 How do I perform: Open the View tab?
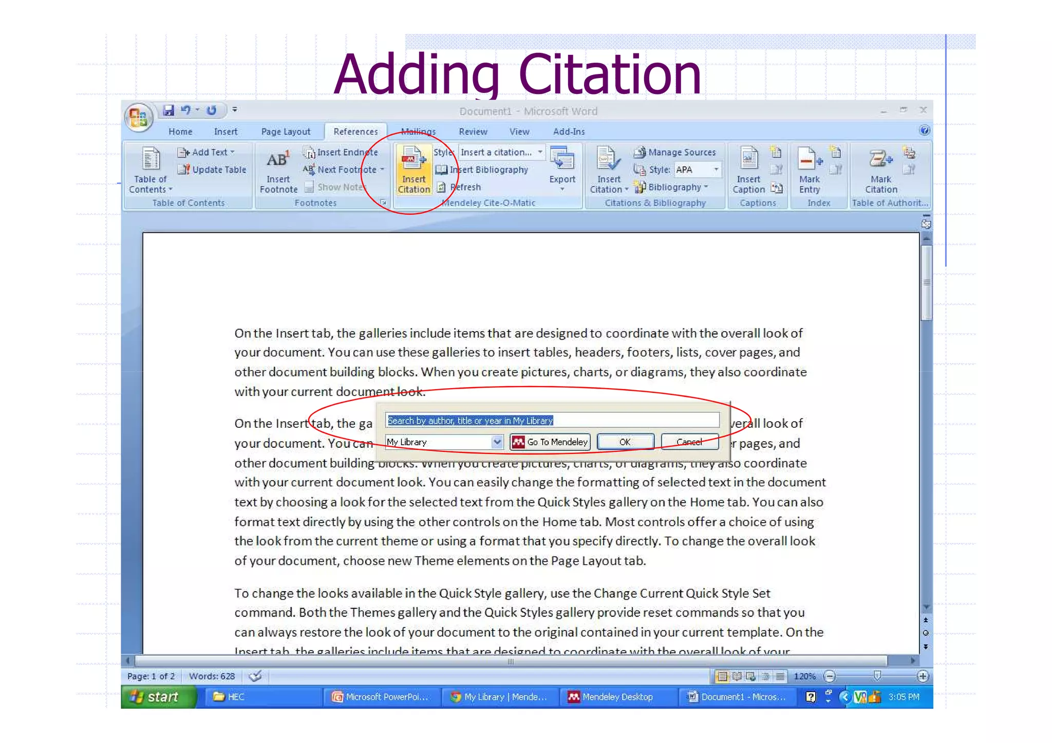pyautogui.click(x=519, y=131)
